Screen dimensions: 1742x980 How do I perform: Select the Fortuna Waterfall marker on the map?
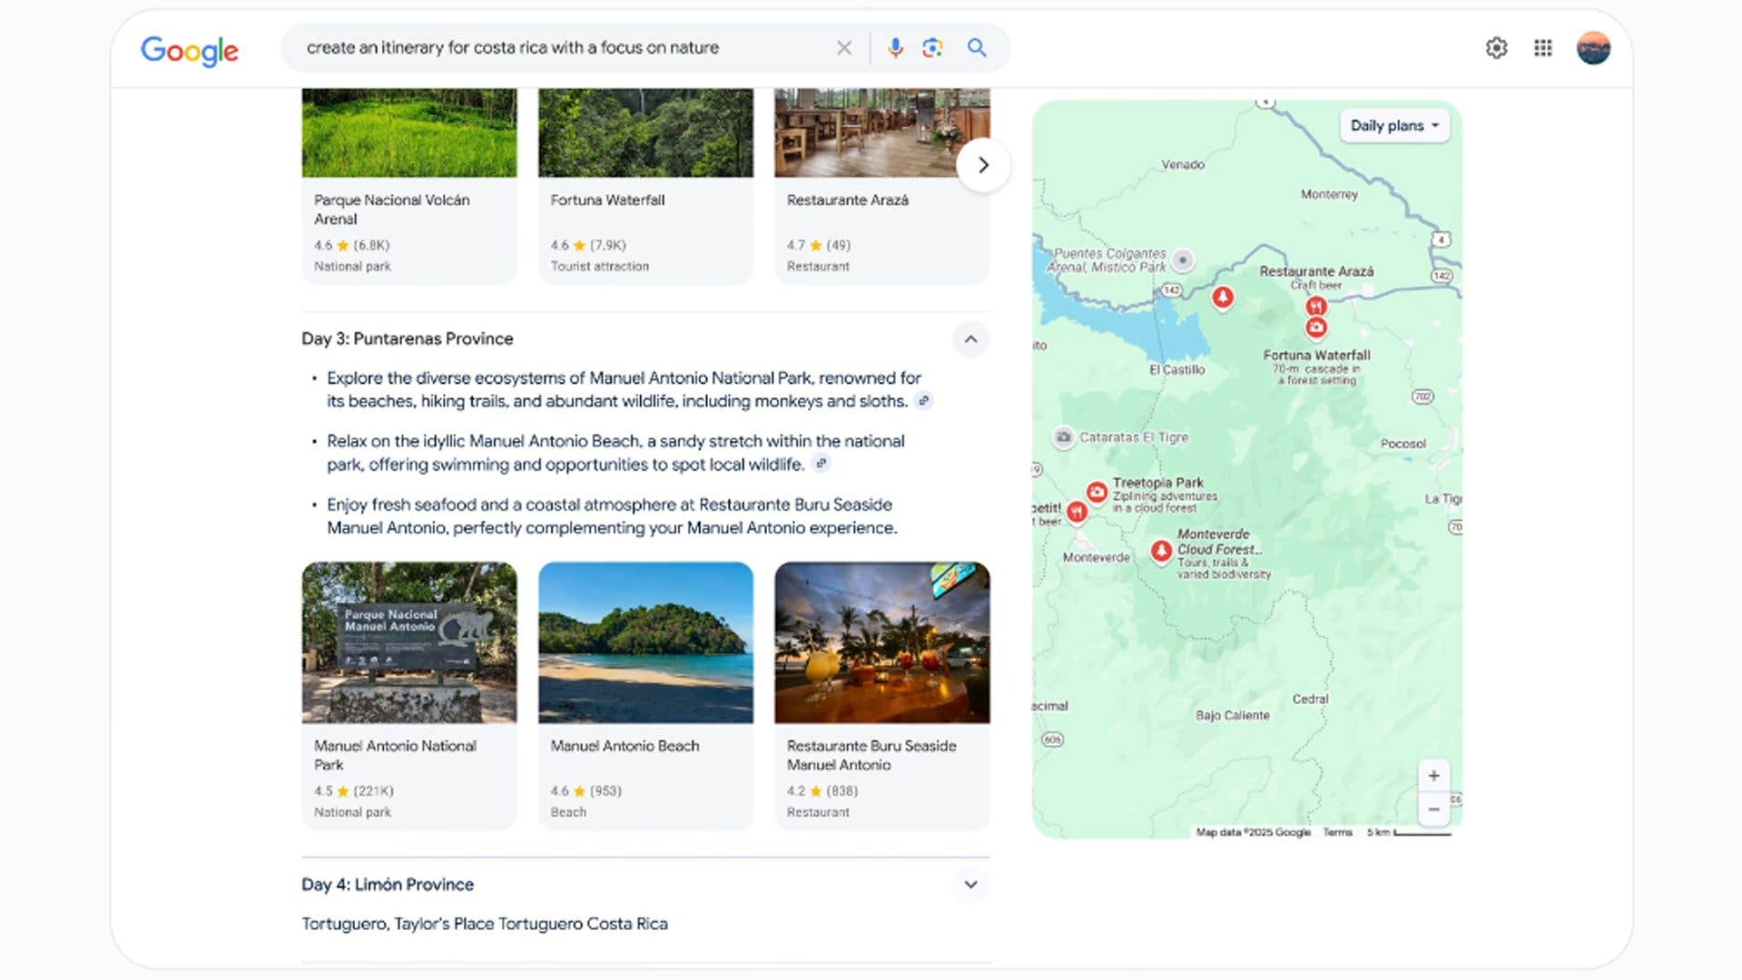1315,328
